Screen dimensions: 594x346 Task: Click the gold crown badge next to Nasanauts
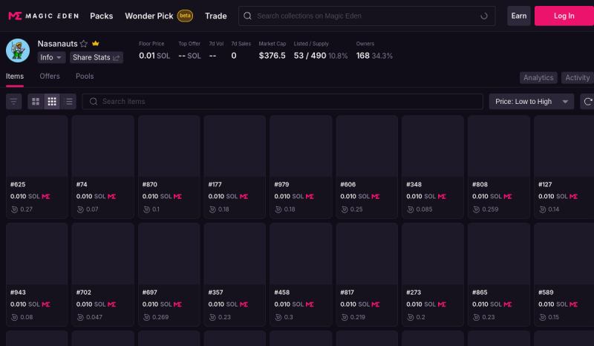[96, 44]
